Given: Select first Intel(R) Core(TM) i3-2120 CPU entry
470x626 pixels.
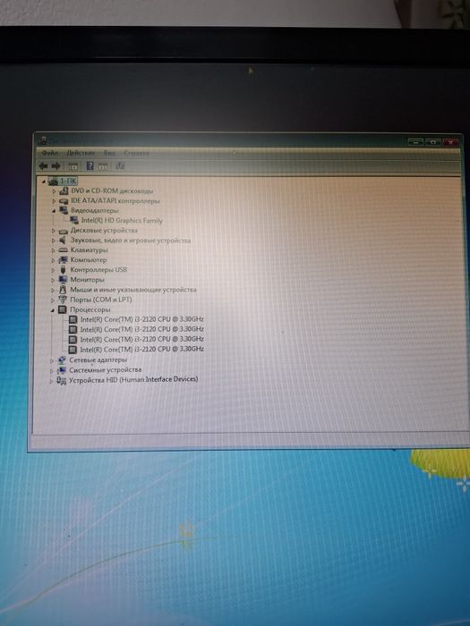Looking at the screenshot, I should [141, 319].
